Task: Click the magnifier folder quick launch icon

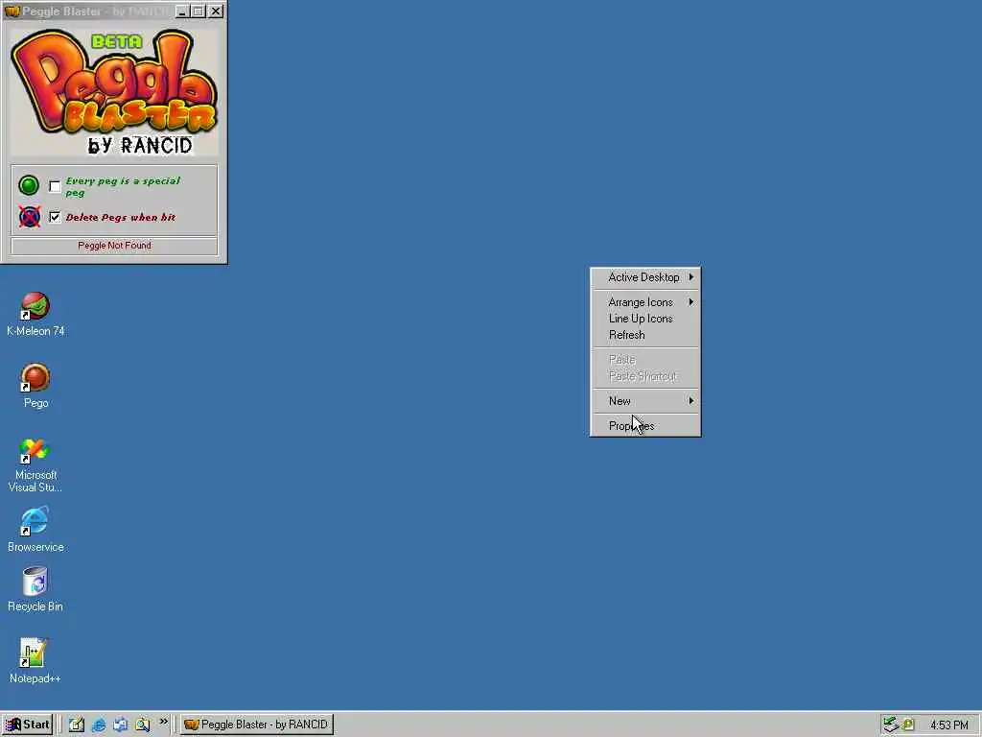Action: tap(142, 725)
